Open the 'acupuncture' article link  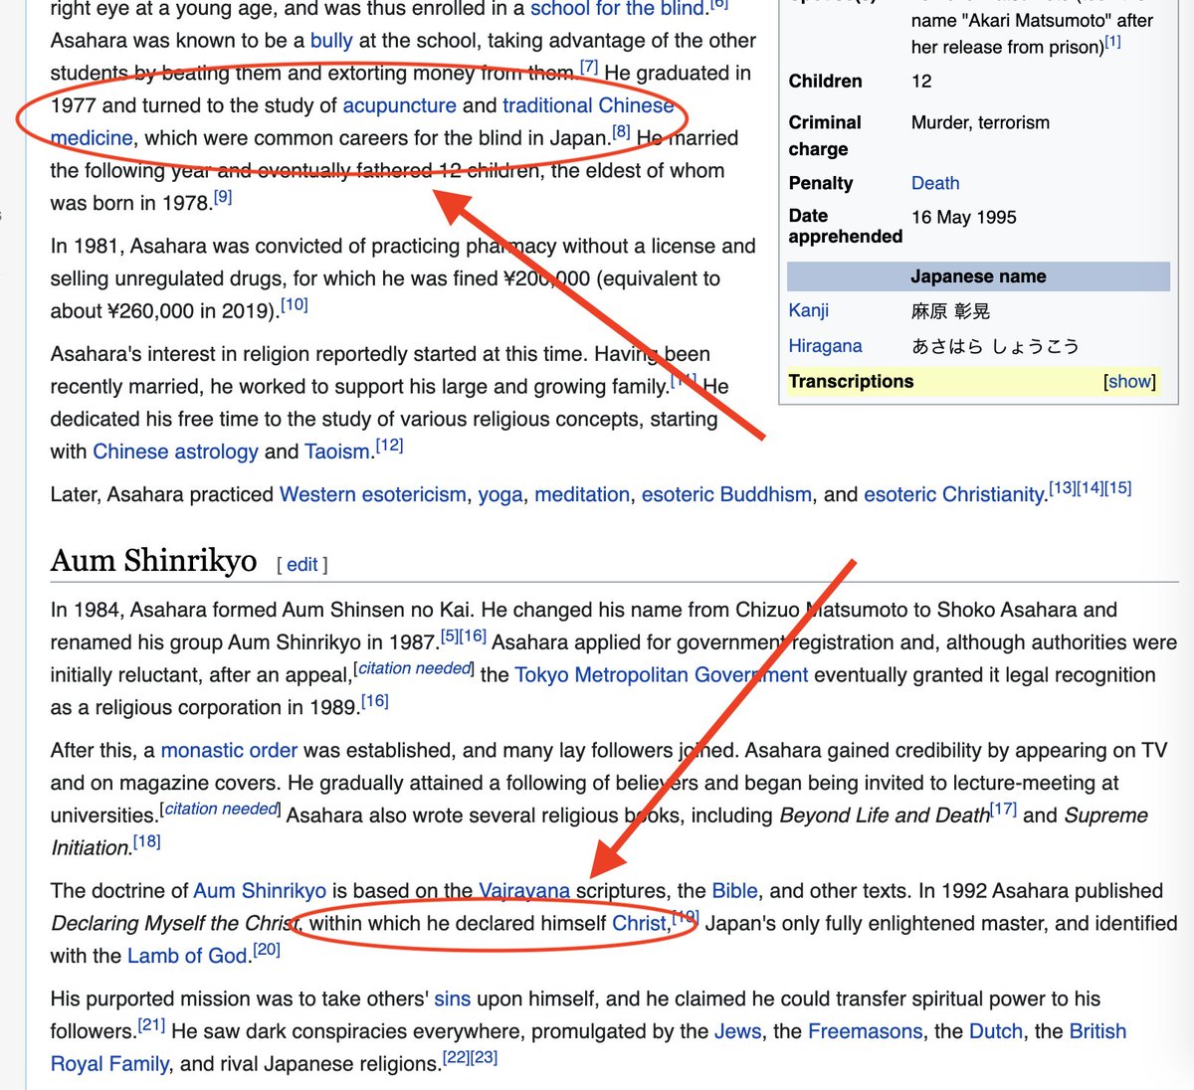point(399,105)
